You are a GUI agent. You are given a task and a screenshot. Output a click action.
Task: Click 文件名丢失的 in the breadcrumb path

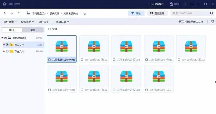click(71, 13)
